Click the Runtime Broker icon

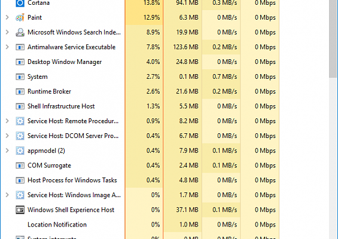[x=20, y=91]
